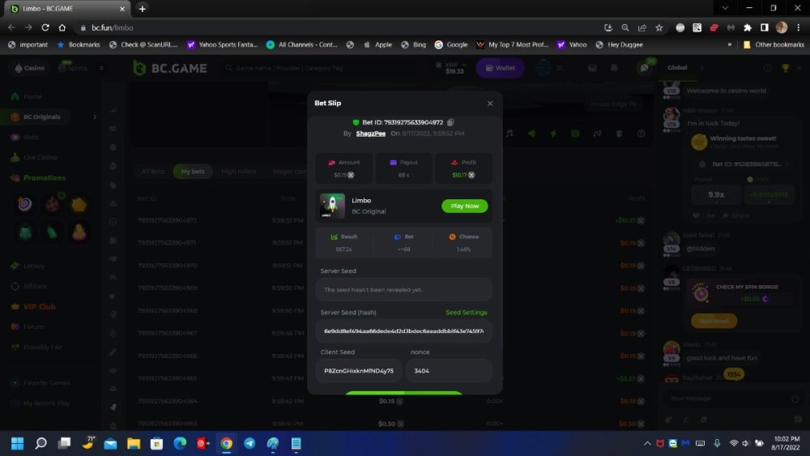Open Telegram from the Windows taskbar
The width and height of the screenshot is (810, 456).
tap(249, 443)
